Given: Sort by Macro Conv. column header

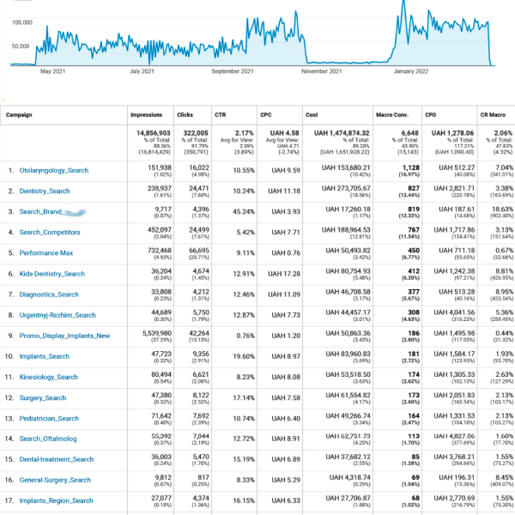Looking at the screenshot, I should pos(393,114).
